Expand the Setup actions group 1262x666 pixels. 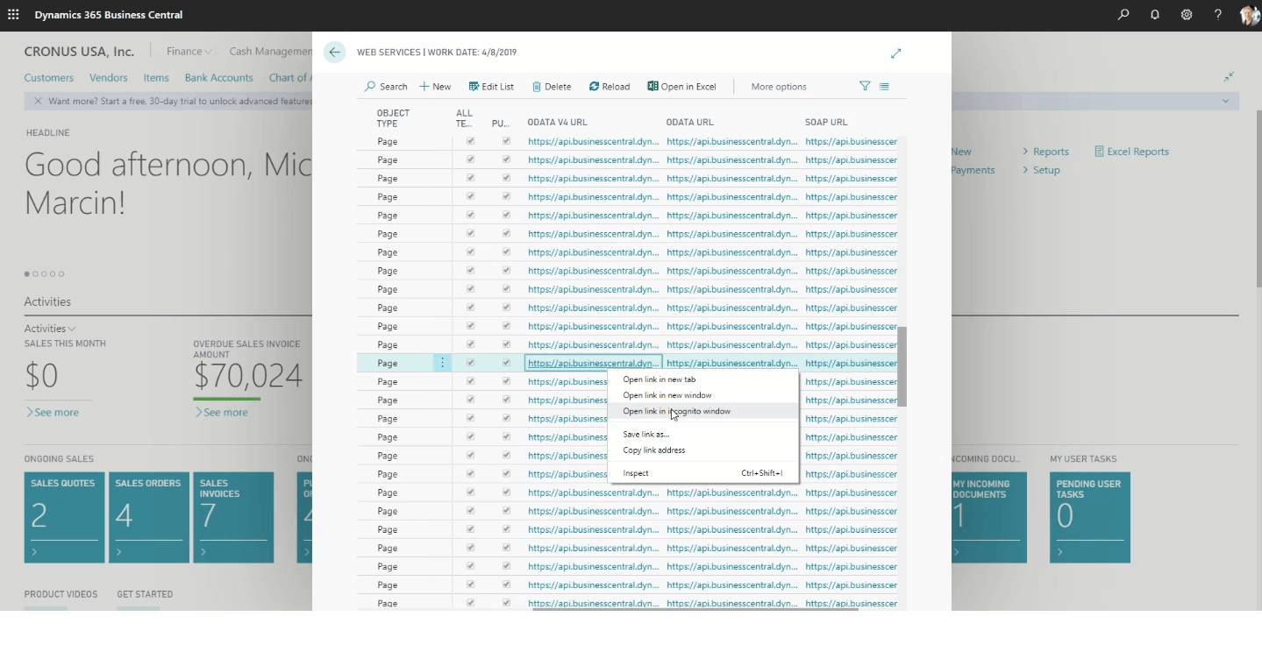point(1041,170)
